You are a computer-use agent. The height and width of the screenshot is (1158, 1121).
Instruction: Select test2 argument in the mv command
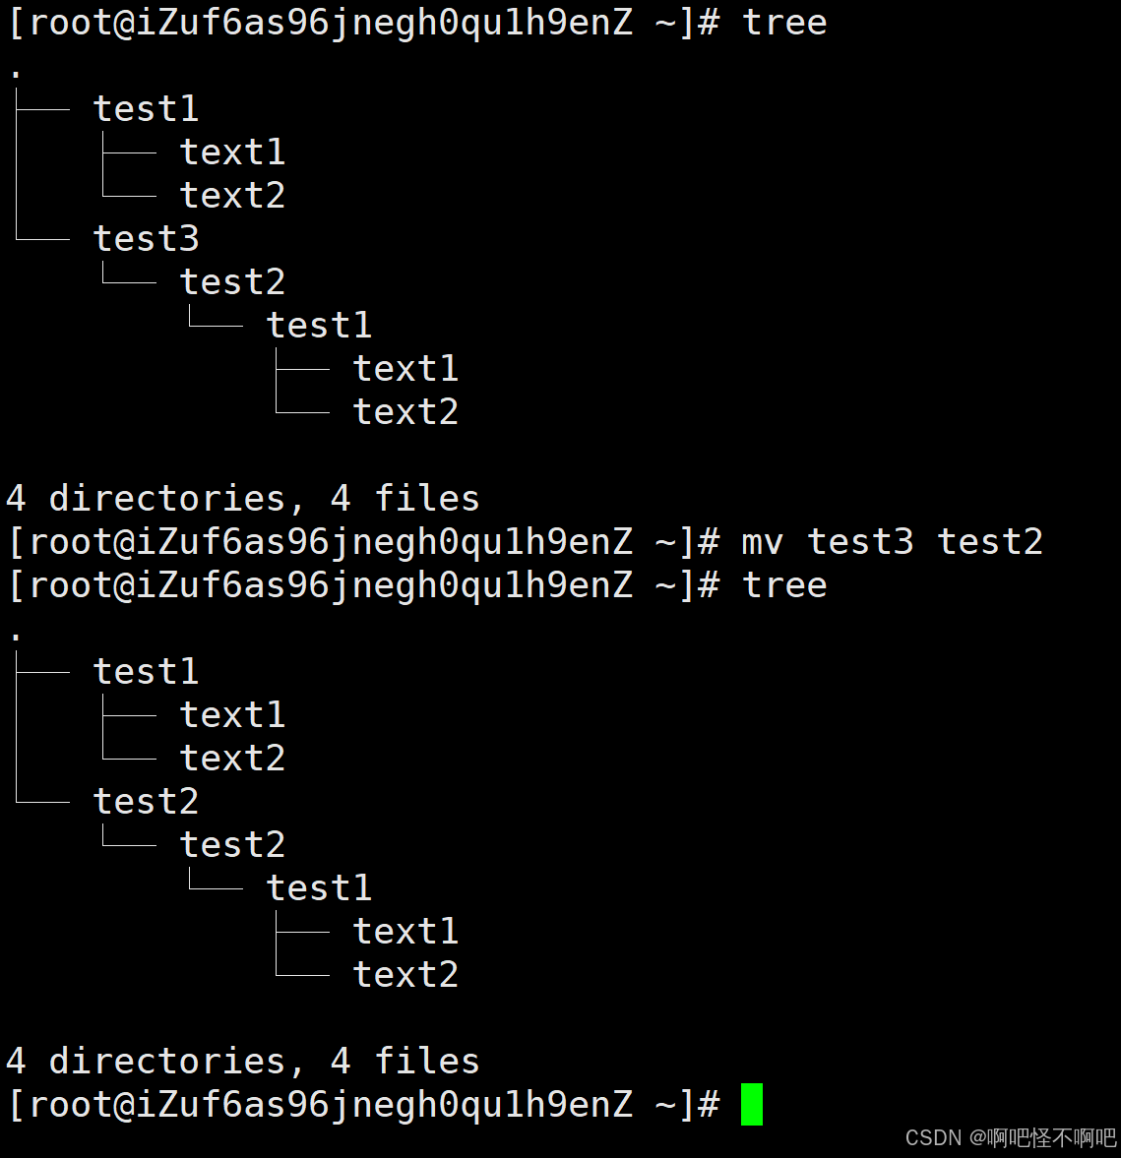point(989,542)
